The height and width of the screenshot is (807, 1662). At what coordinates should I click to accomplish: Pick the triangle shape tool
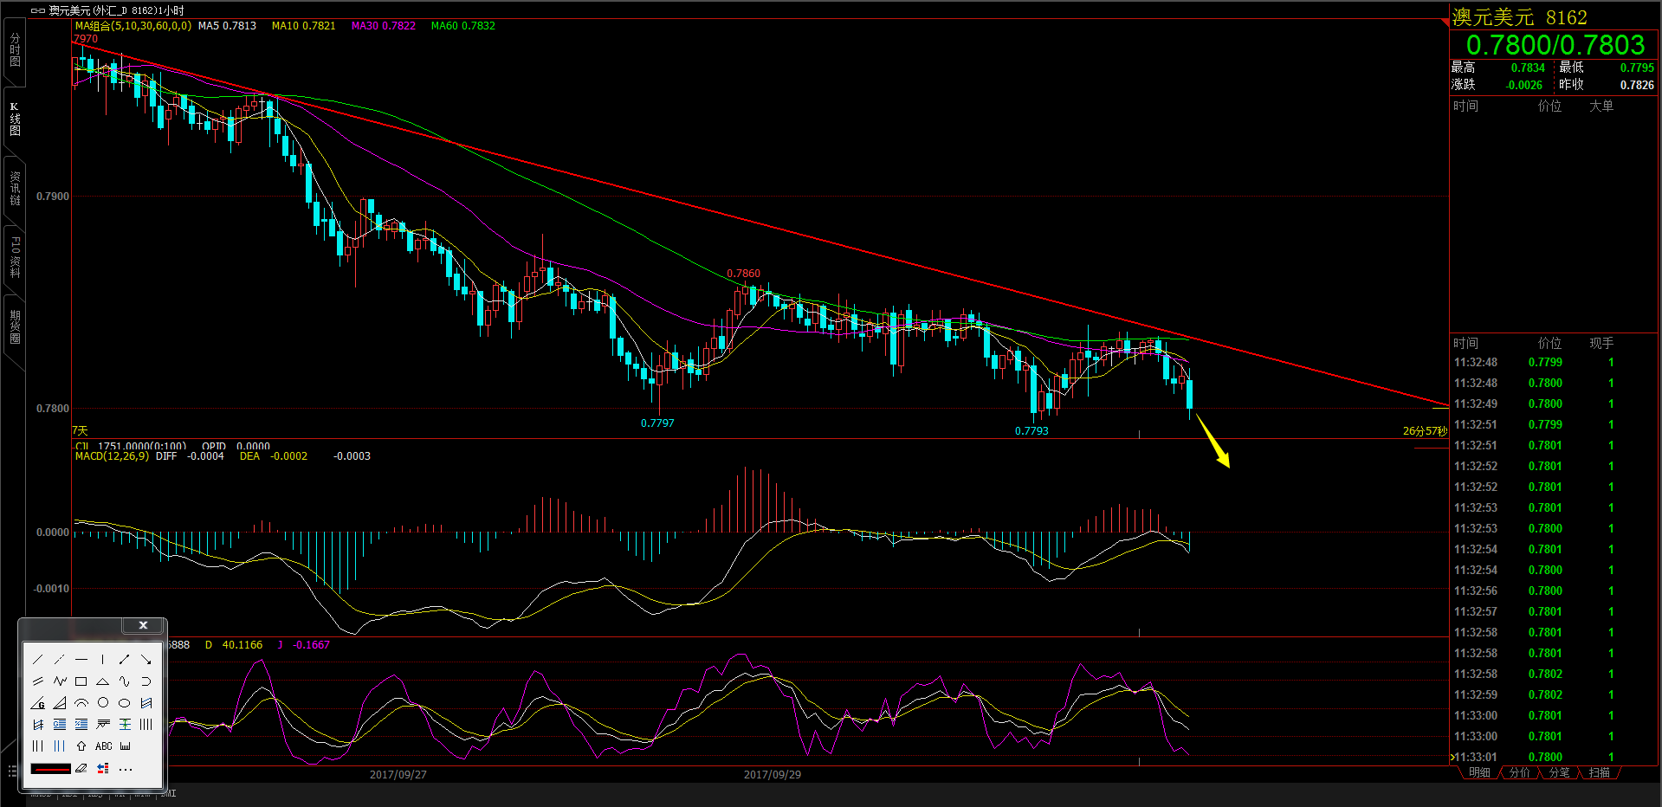click(x=103, y=681)
